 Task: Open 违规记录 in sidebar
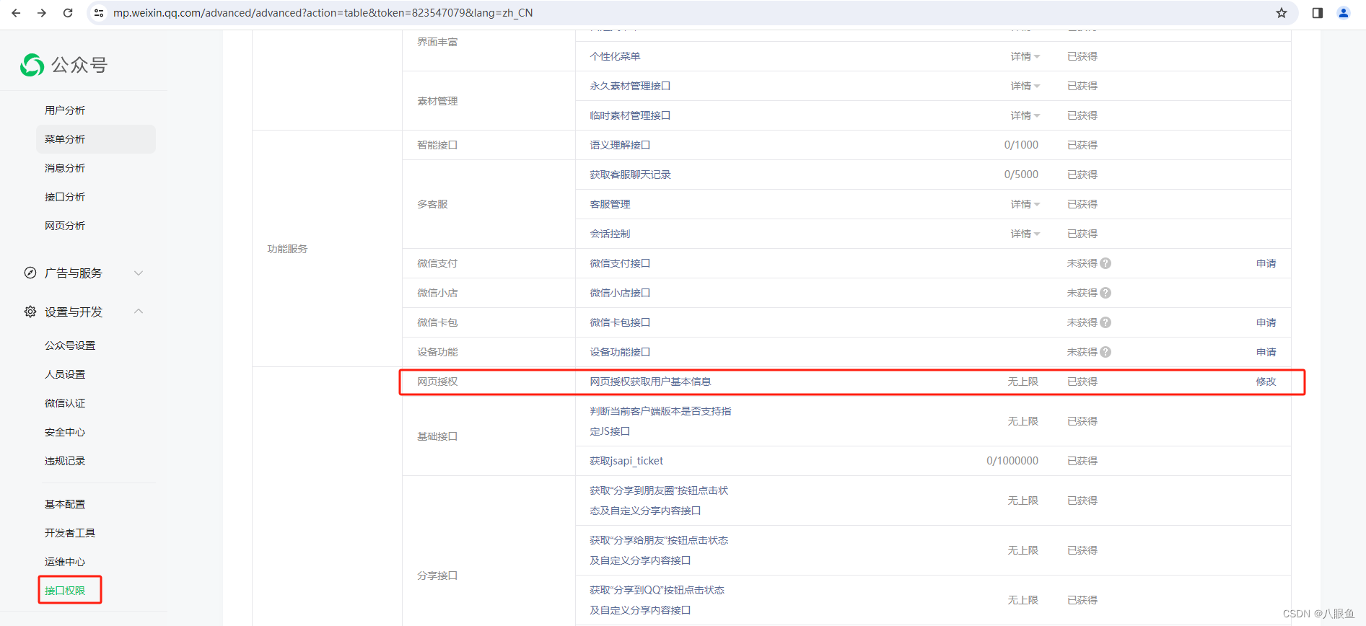(65, 461)
